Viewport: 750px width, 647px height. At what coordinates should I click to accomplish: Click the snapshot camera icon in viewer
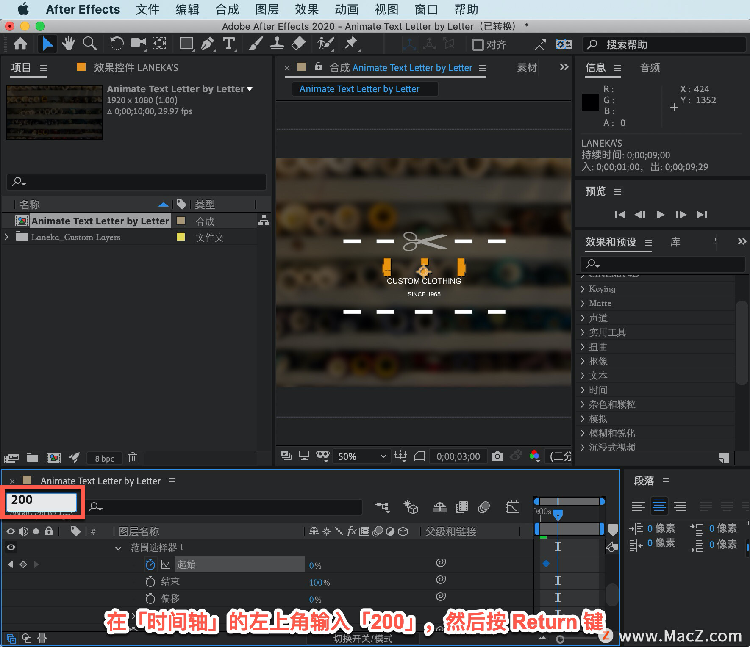click(497, 456)
